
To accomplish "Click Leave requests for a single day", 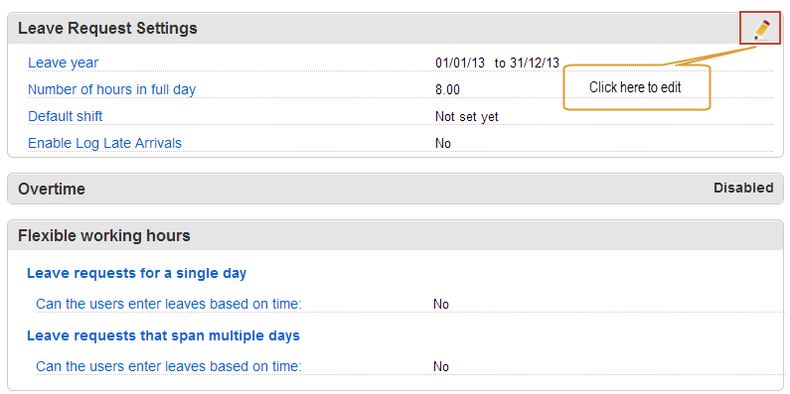I will [x=136, y=273].
